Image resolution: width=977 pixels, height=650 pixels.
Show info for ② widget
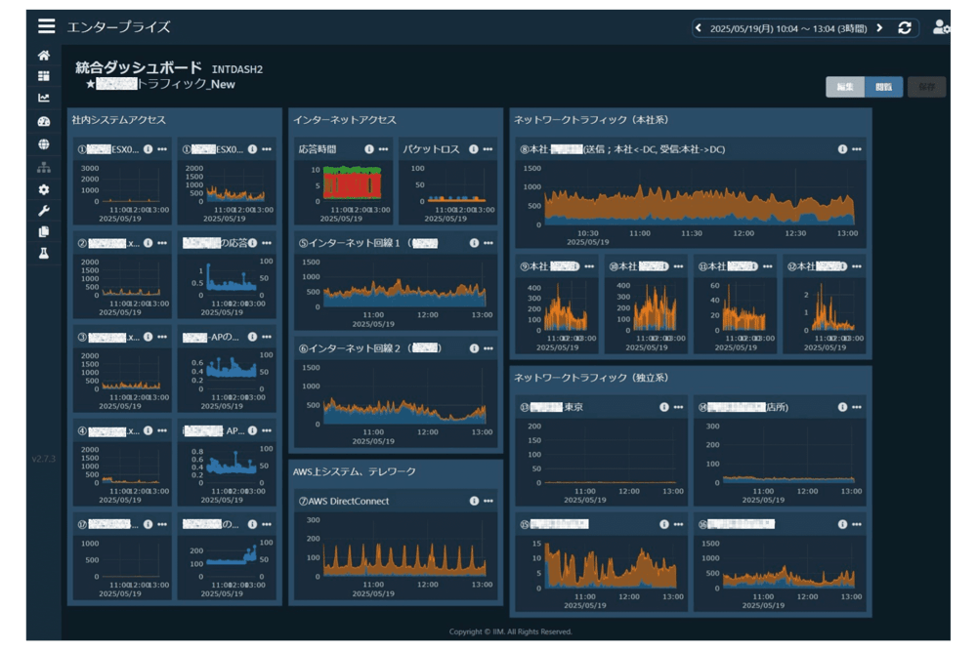point(148,243)
